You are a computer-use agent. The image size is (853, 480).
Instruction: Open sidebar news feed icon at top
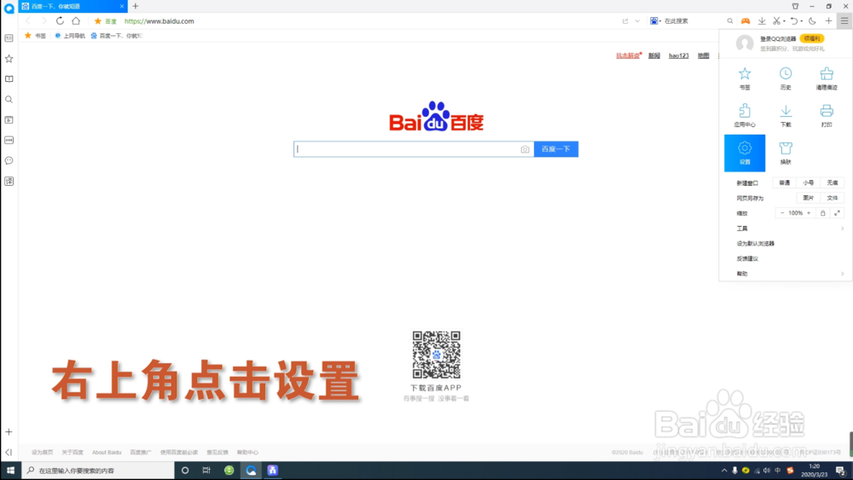(x=9, y=38)
